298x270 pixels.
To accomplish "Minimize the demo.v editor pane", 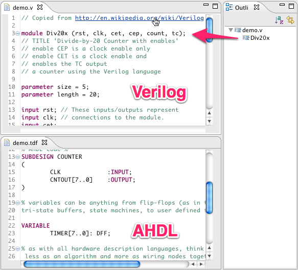I will pos(206,5).
